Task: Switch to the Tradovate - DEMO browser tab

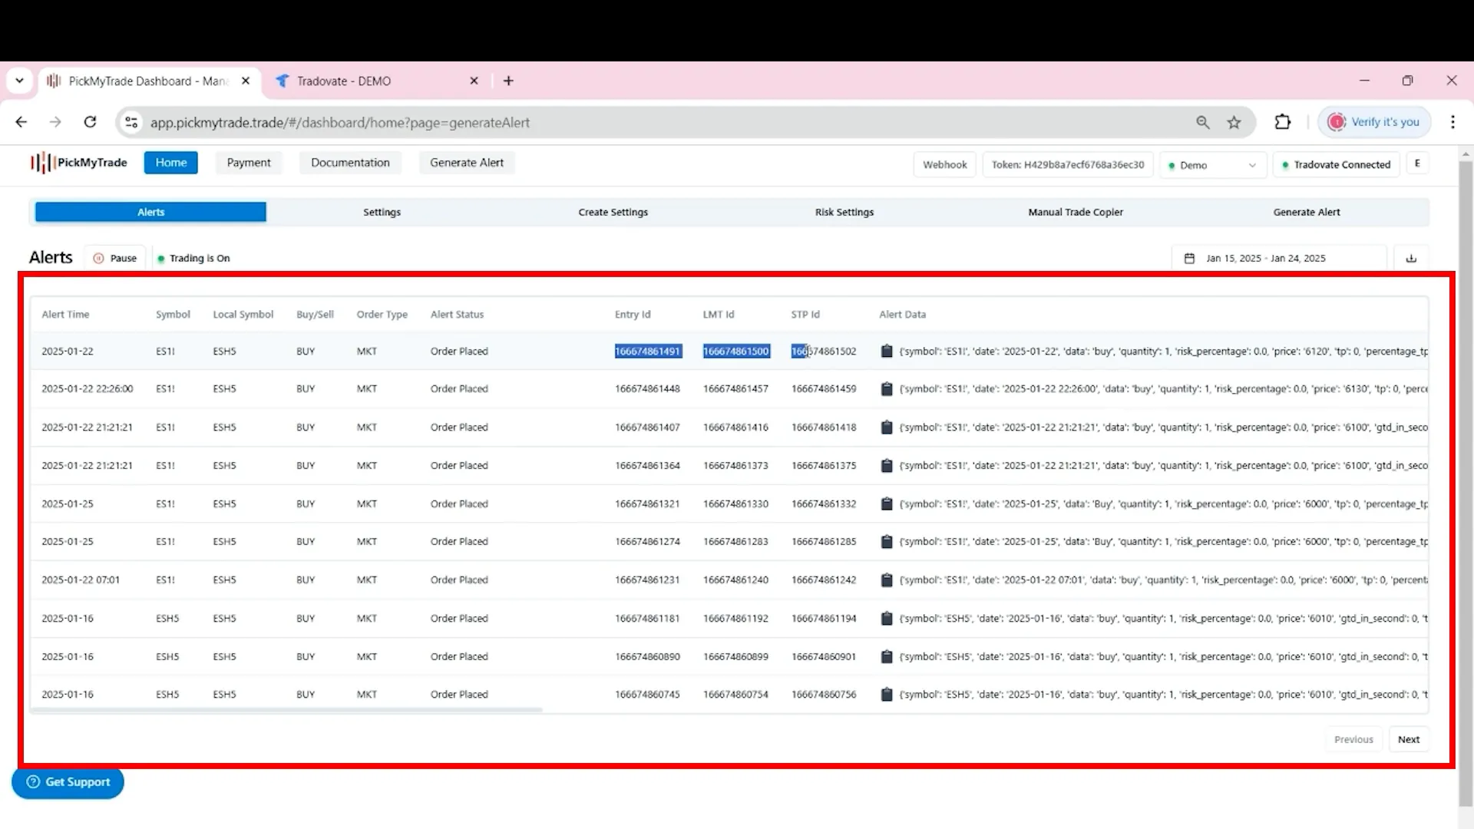Action: click(x=376, y=81)
